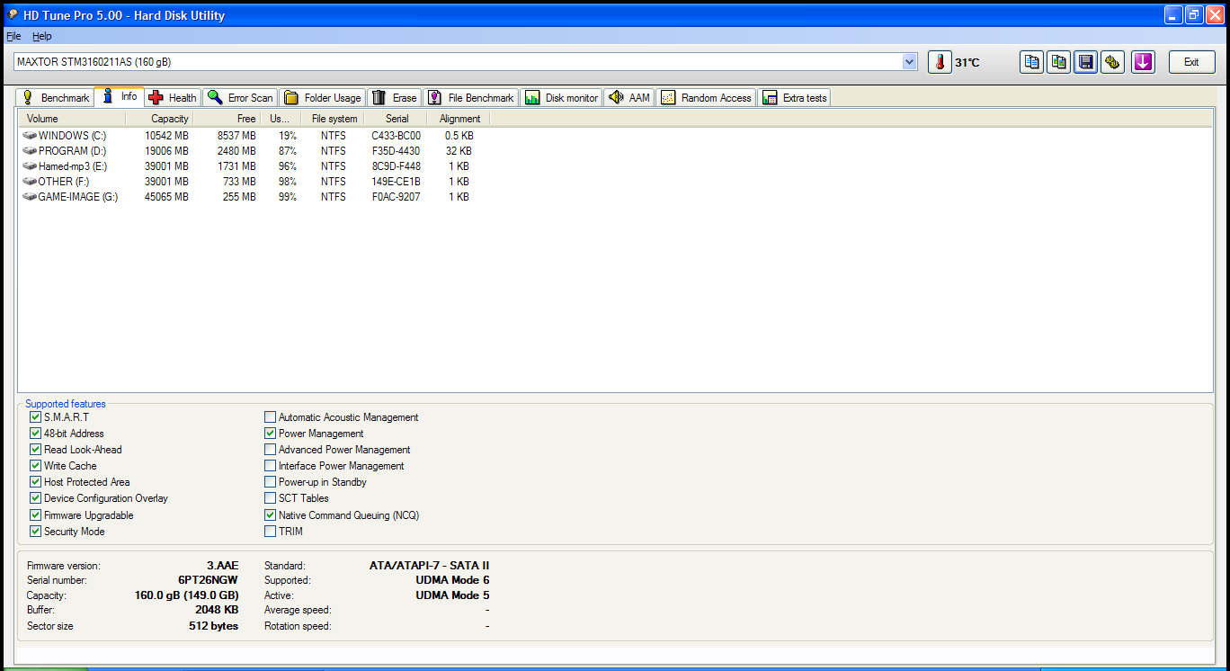Toggle the Read Look-Ahead checkbox
Screen dimensions: 1230x671
35,450
